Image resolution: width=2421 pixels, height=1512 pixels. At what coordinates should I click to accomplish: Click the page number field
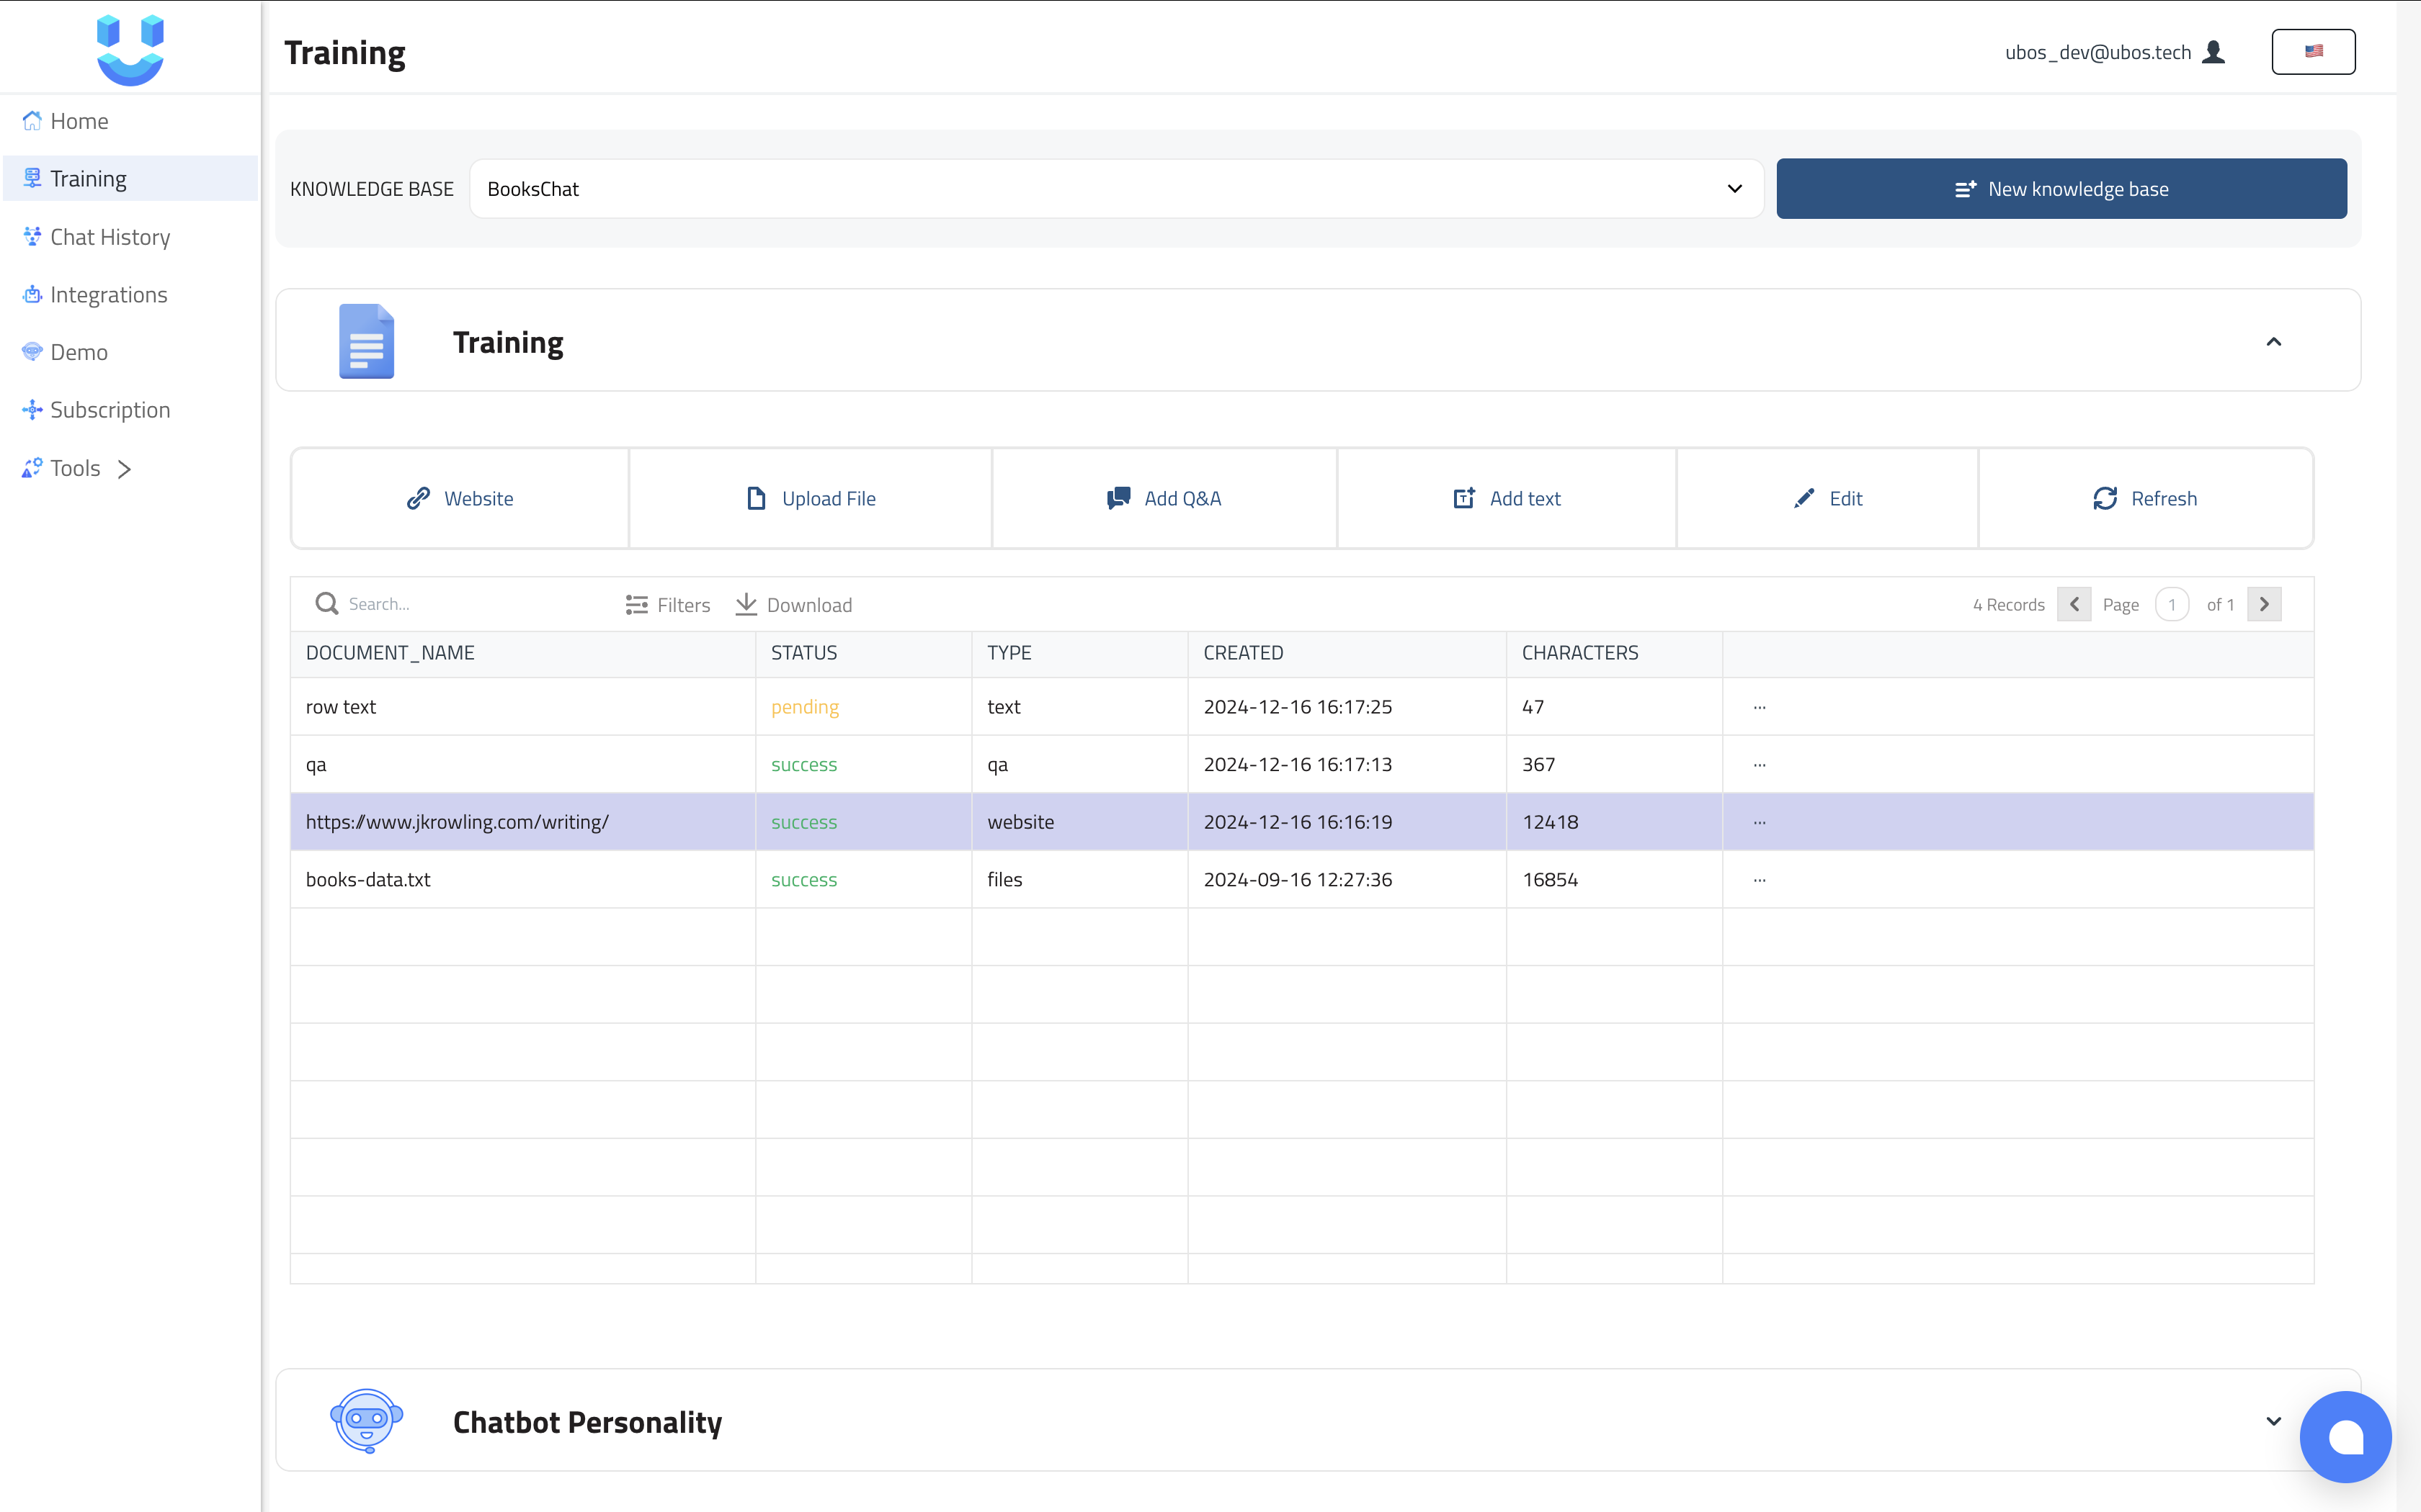[2172, 605]
